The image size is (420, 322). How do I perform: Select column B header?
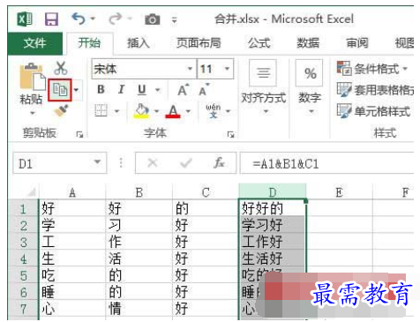tap(139, 192)
